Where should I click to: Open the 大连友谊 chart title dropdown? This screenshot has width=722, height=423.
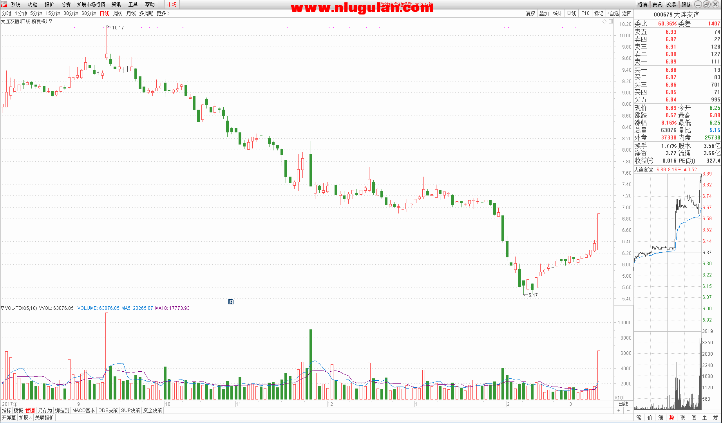click(x=51, y=21)
